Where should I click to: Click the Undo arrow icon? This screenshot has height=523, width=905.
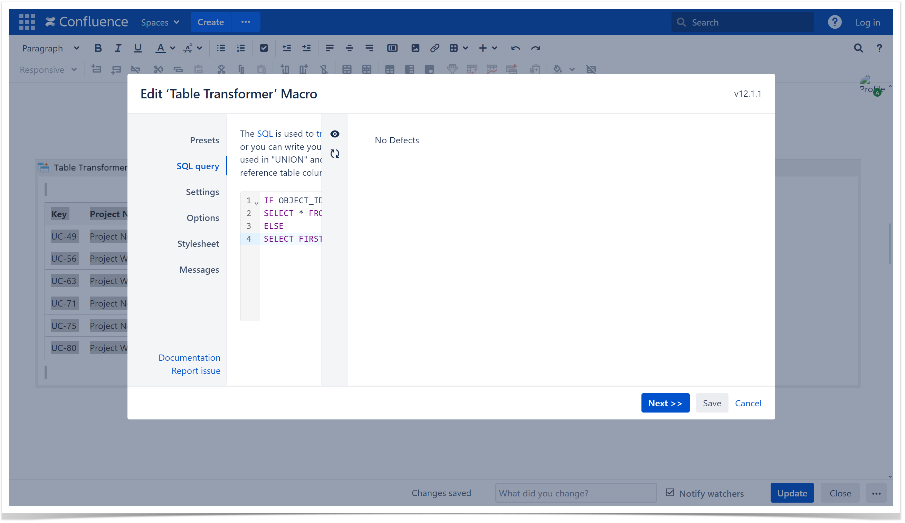pos(515,48)
